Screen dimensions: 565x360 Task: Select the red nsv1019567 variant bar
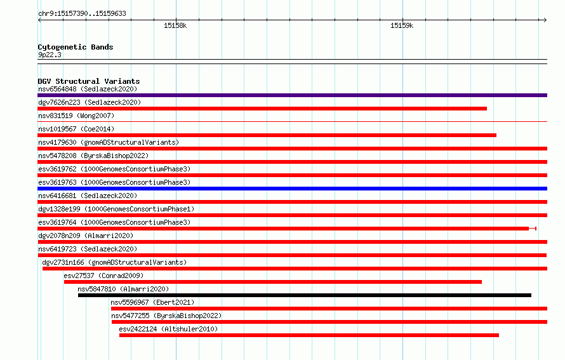(x=267, y=135)
